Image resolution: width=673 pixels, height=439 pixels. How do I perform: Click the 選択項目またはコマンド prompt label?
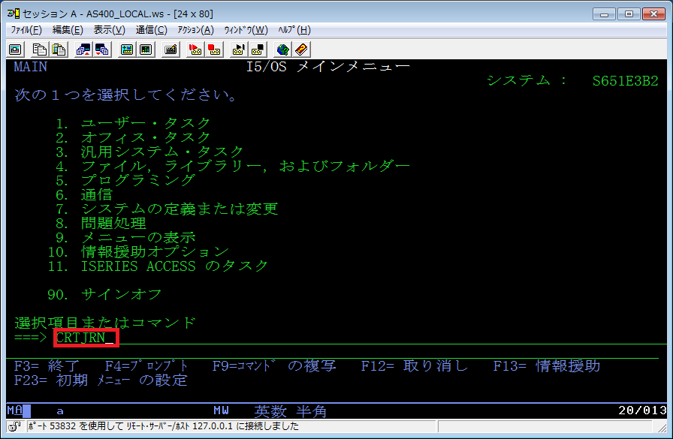(105, 323)
